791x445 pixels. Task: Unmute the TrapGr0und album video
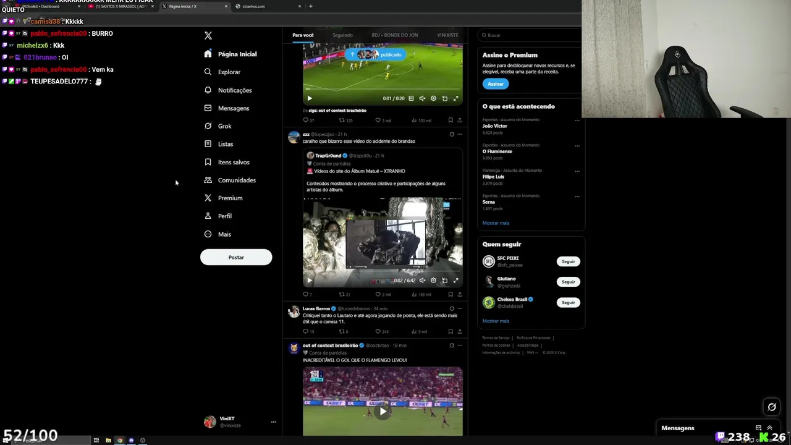[422, 281]
